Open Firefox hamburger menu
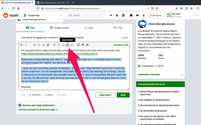This screenshot has height=125, width=201. coord(198,8)
